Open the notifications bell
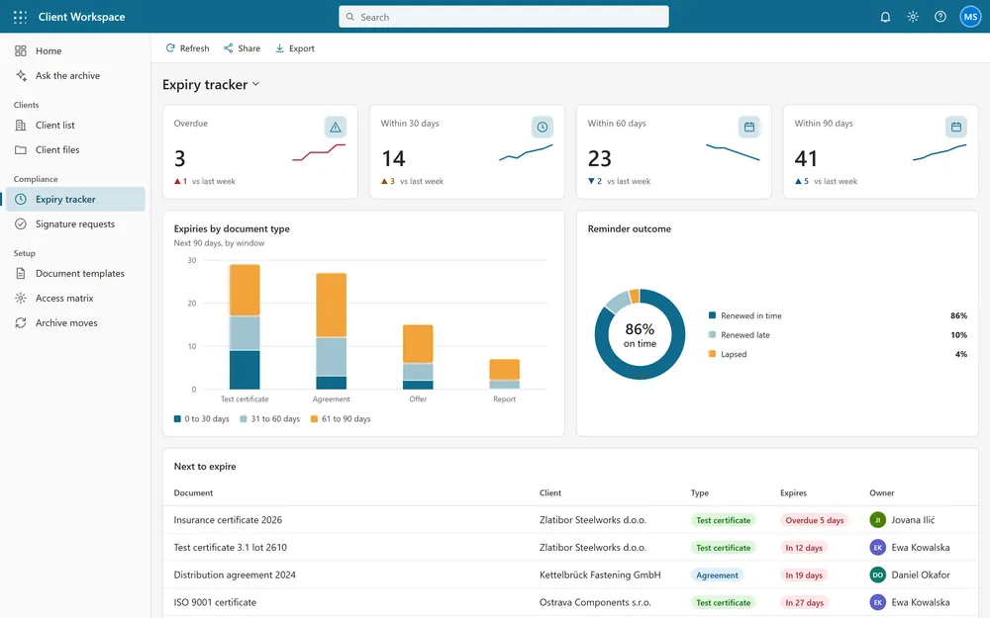 [885, 17]
